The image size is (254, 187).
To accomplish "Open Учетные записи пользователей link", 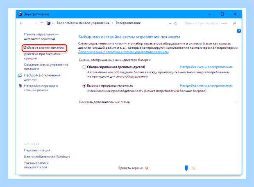I will pyautogui.click(x=36, y=165).
